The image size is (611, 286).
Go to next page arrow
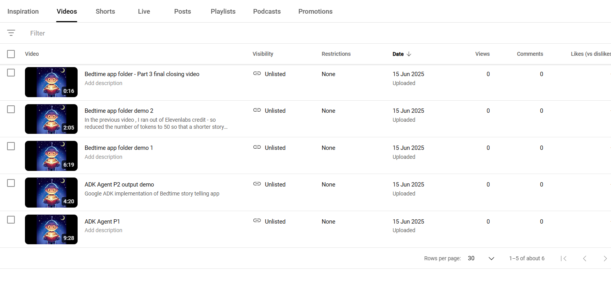coord(605,258)
